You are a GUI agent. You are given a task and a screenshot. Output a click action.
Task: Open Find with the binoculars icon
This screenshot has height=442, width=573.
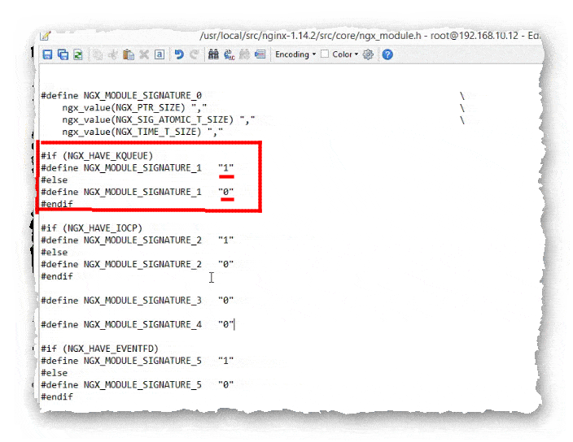(x=213, y=54)
